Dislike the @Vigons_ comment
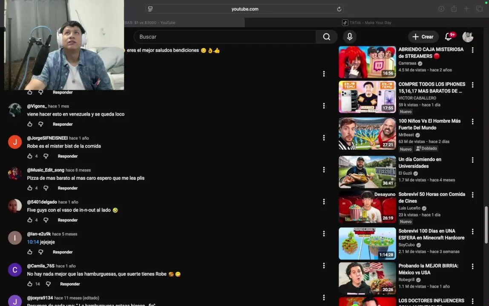 pos(41,124)
